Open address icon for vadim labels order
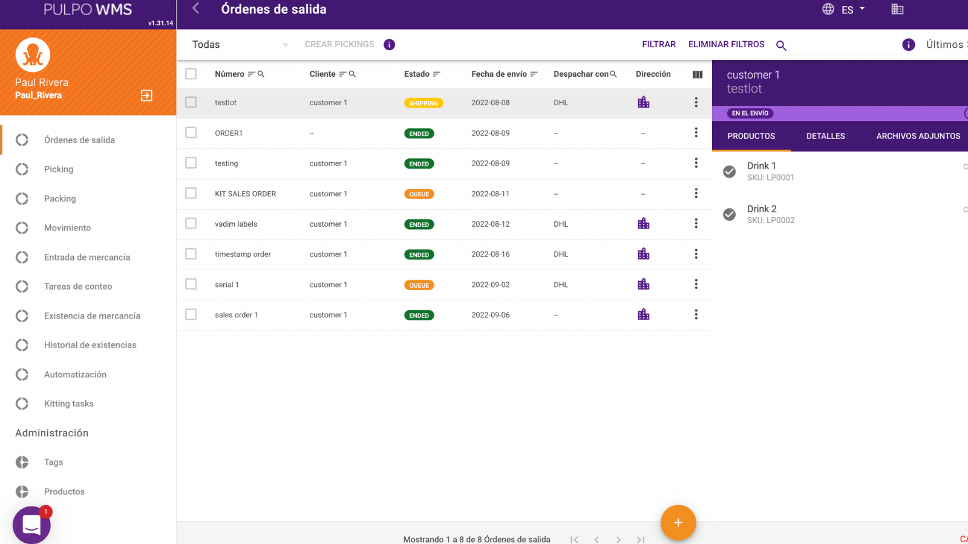 click(x=644, y=224)
